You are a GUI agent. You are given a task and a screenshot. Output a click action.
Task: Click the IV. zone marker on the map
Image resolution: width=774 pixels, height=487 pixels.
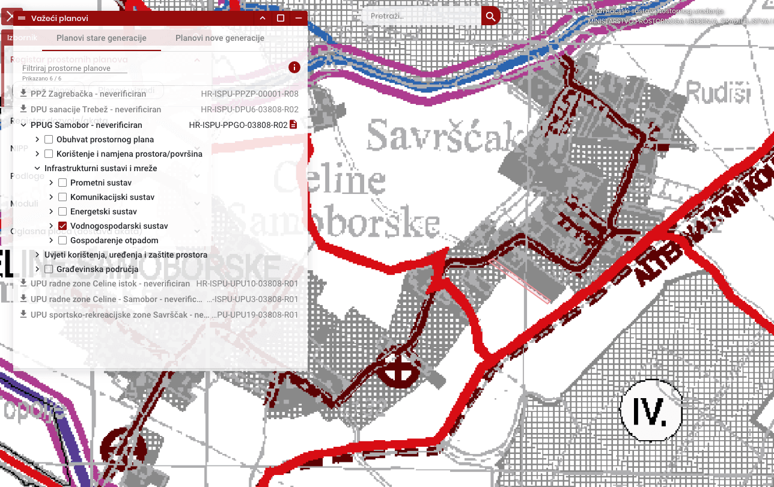651,411
